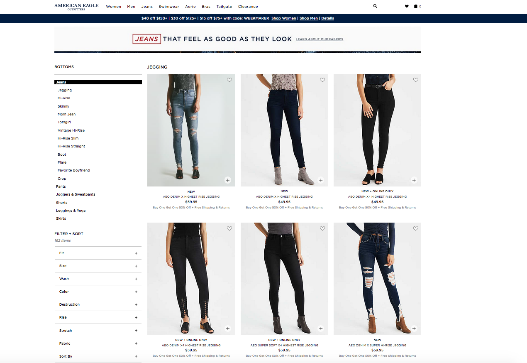Expand the Sort By options
The width and height of the screenshot is (527, 363).
click(98, 356)
